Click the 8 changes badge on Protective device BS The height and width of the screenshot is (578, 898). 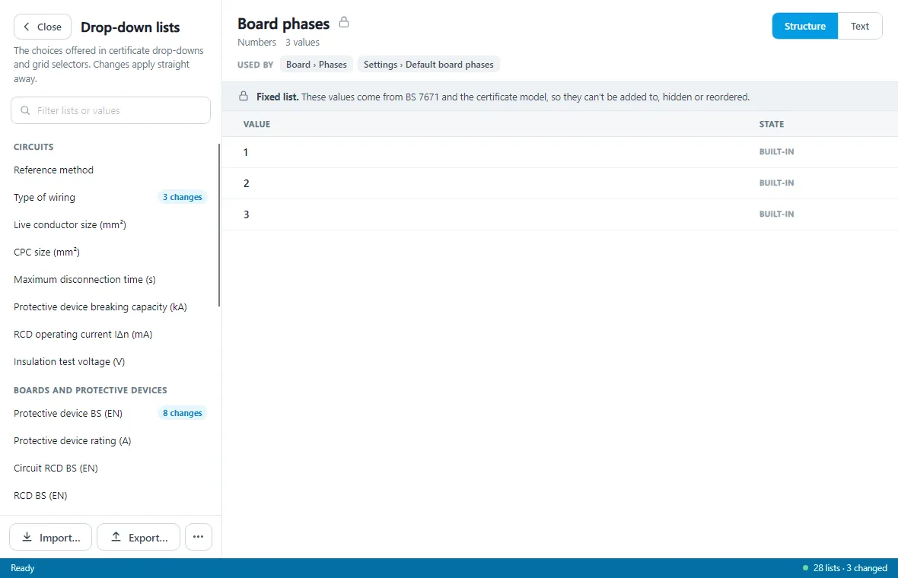click(182, 413)
